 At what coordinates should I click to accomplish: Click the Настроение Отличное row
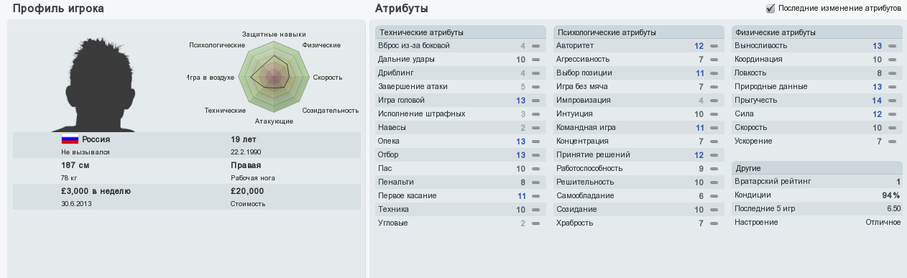point(817,223)
